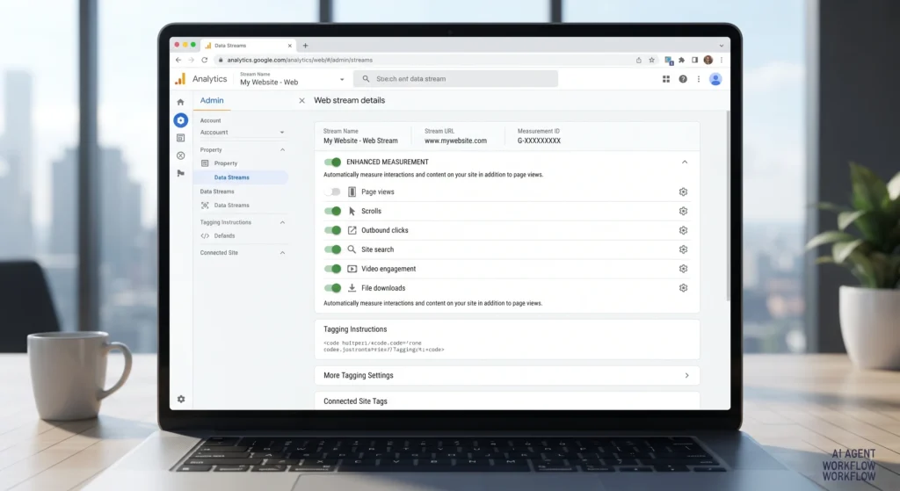Click the browser address bar URL
Image resolution: width=900 pixels, height=491 pixels.
300,60
